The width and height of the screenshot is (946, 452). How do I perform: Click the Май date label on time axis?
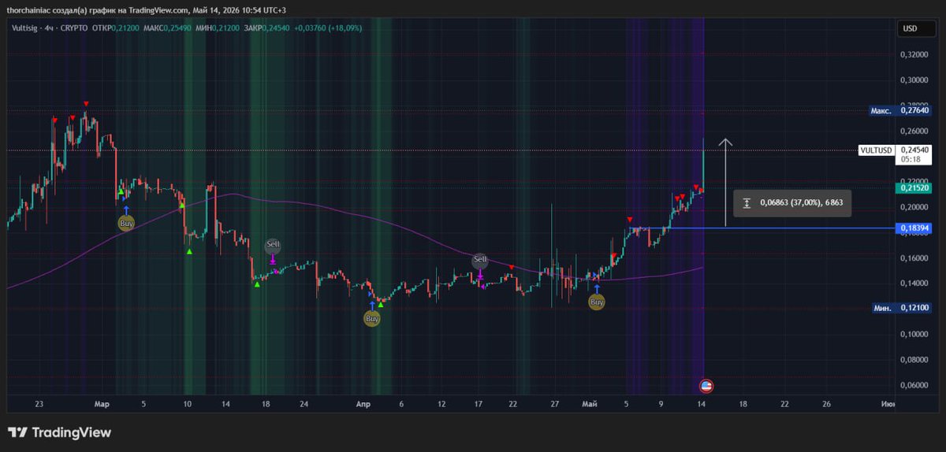tap(590, 404)
